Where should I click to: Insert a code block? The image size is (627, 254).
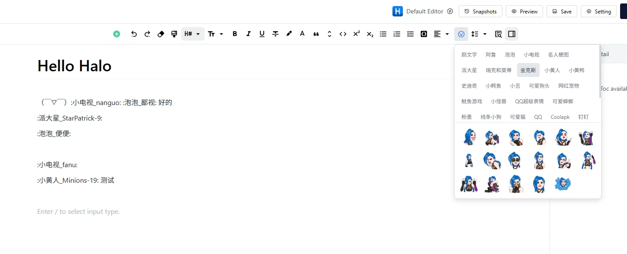424,34
